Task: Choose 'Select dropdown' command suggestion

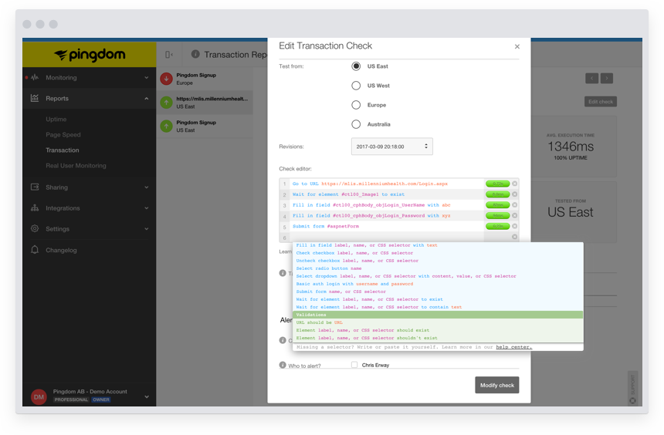Action: [x=406, y=276]
